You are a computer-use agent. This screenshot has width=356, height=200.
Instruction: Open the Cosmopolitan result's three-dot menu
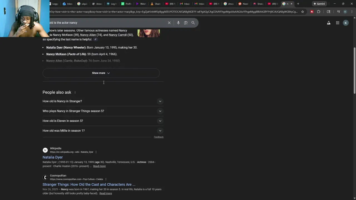coord(106,179)
